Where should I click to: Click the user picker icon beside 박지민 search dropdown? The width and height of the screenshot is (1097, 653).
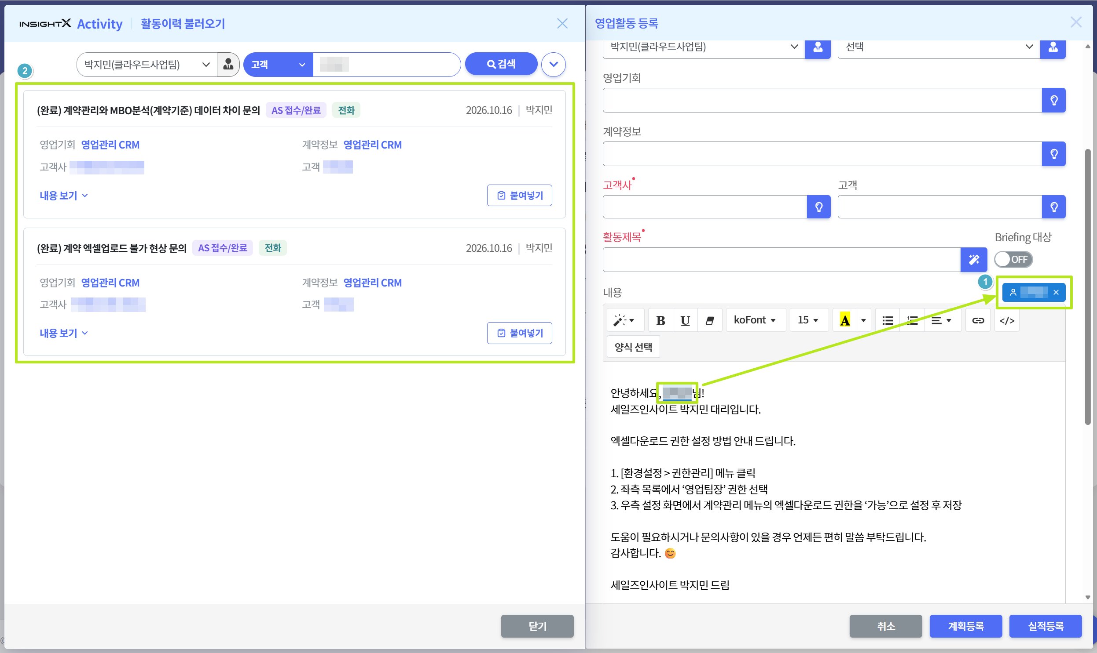tap(228, 65)
